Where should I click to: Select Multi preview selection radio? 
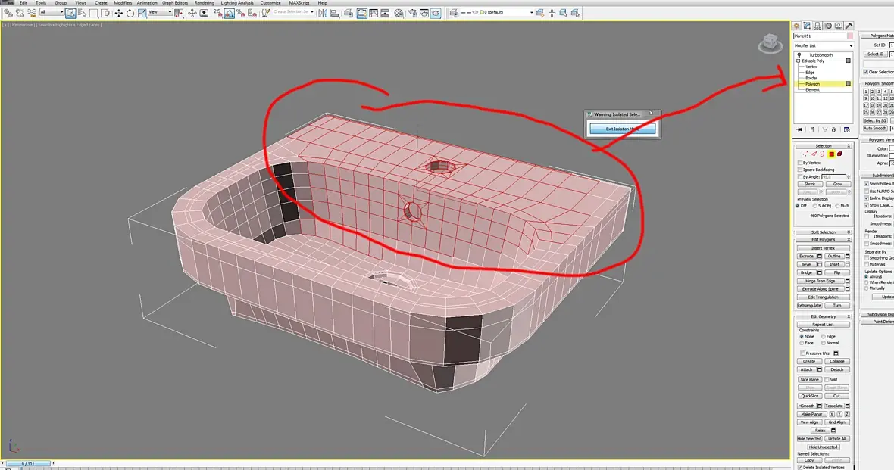(837, 206)
